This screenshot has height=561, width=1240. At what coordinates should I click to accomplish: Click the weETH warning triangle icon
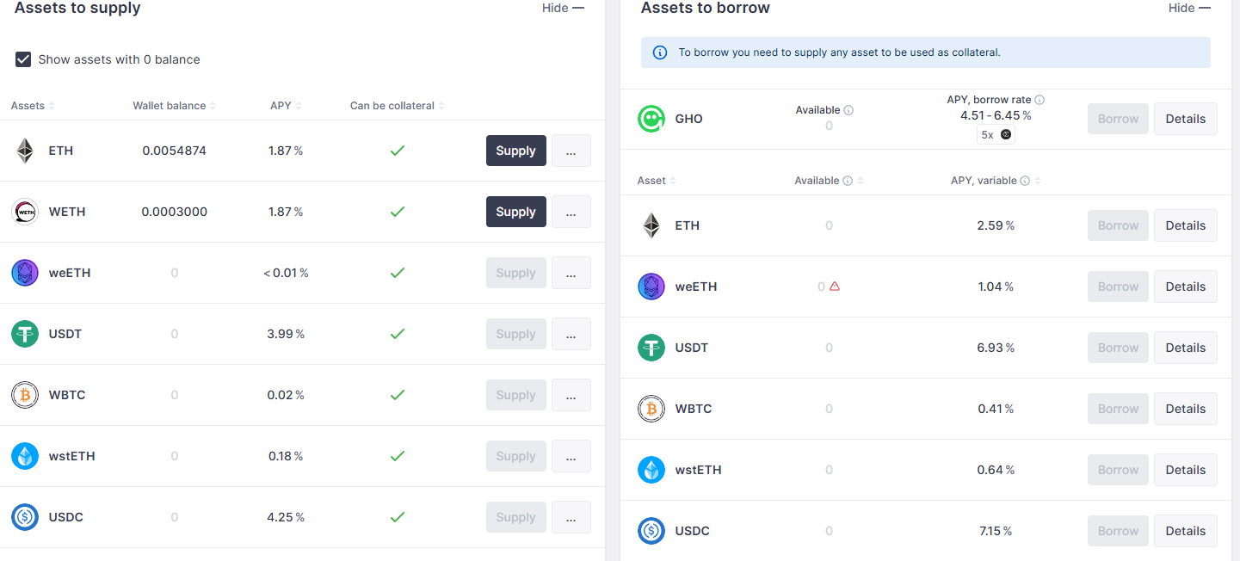coord(834,287)
